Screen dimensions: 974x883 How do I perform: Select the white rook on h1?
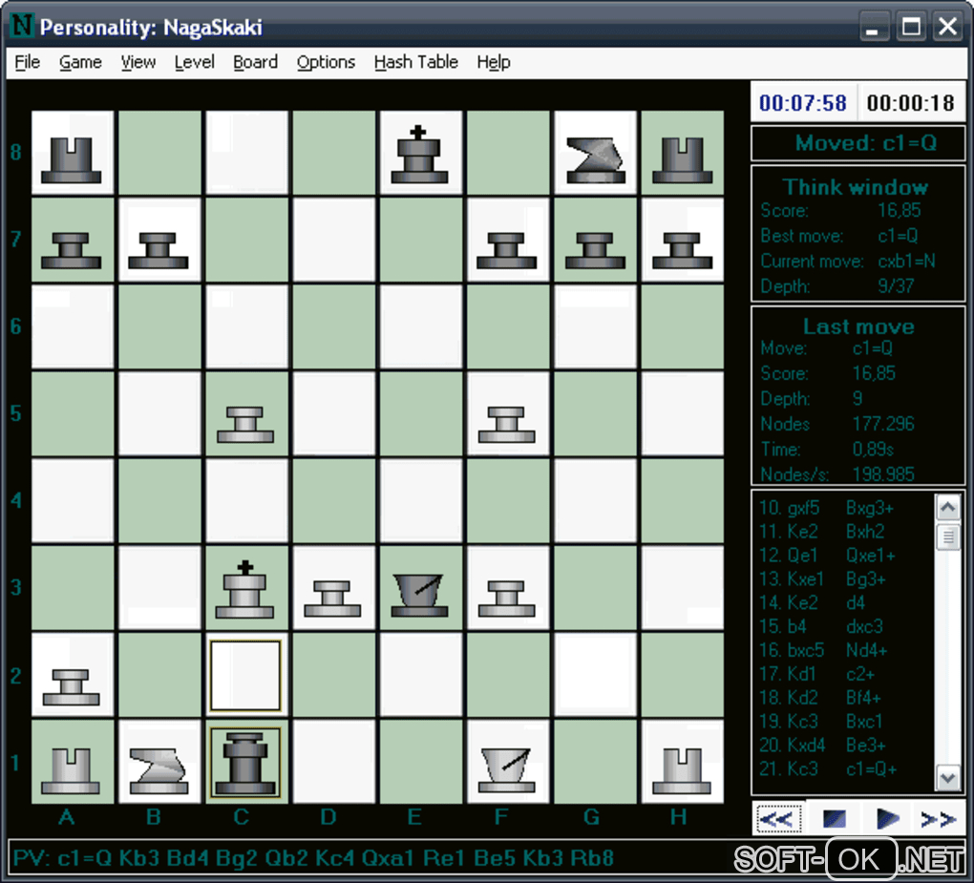[x=682, y=770]
